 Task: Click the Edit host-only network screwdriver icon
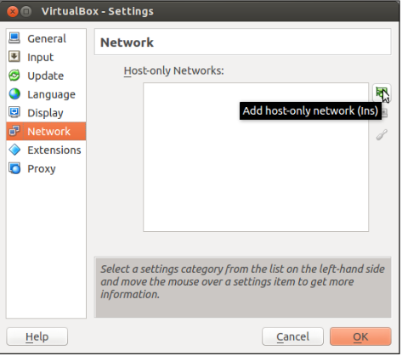382,134
